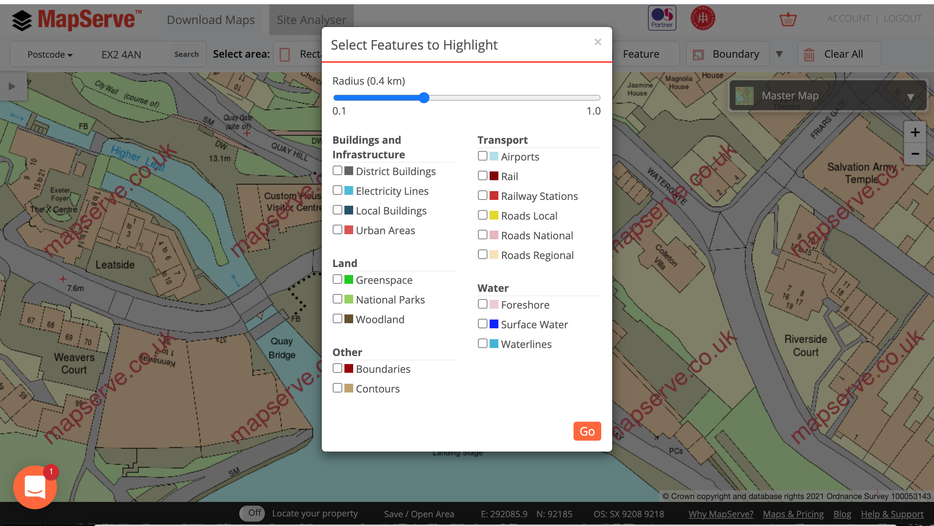Click the Boundary tool icon
Image resolution: width=934 pixels, height=526 pixels.
click(x=698, y=54)
